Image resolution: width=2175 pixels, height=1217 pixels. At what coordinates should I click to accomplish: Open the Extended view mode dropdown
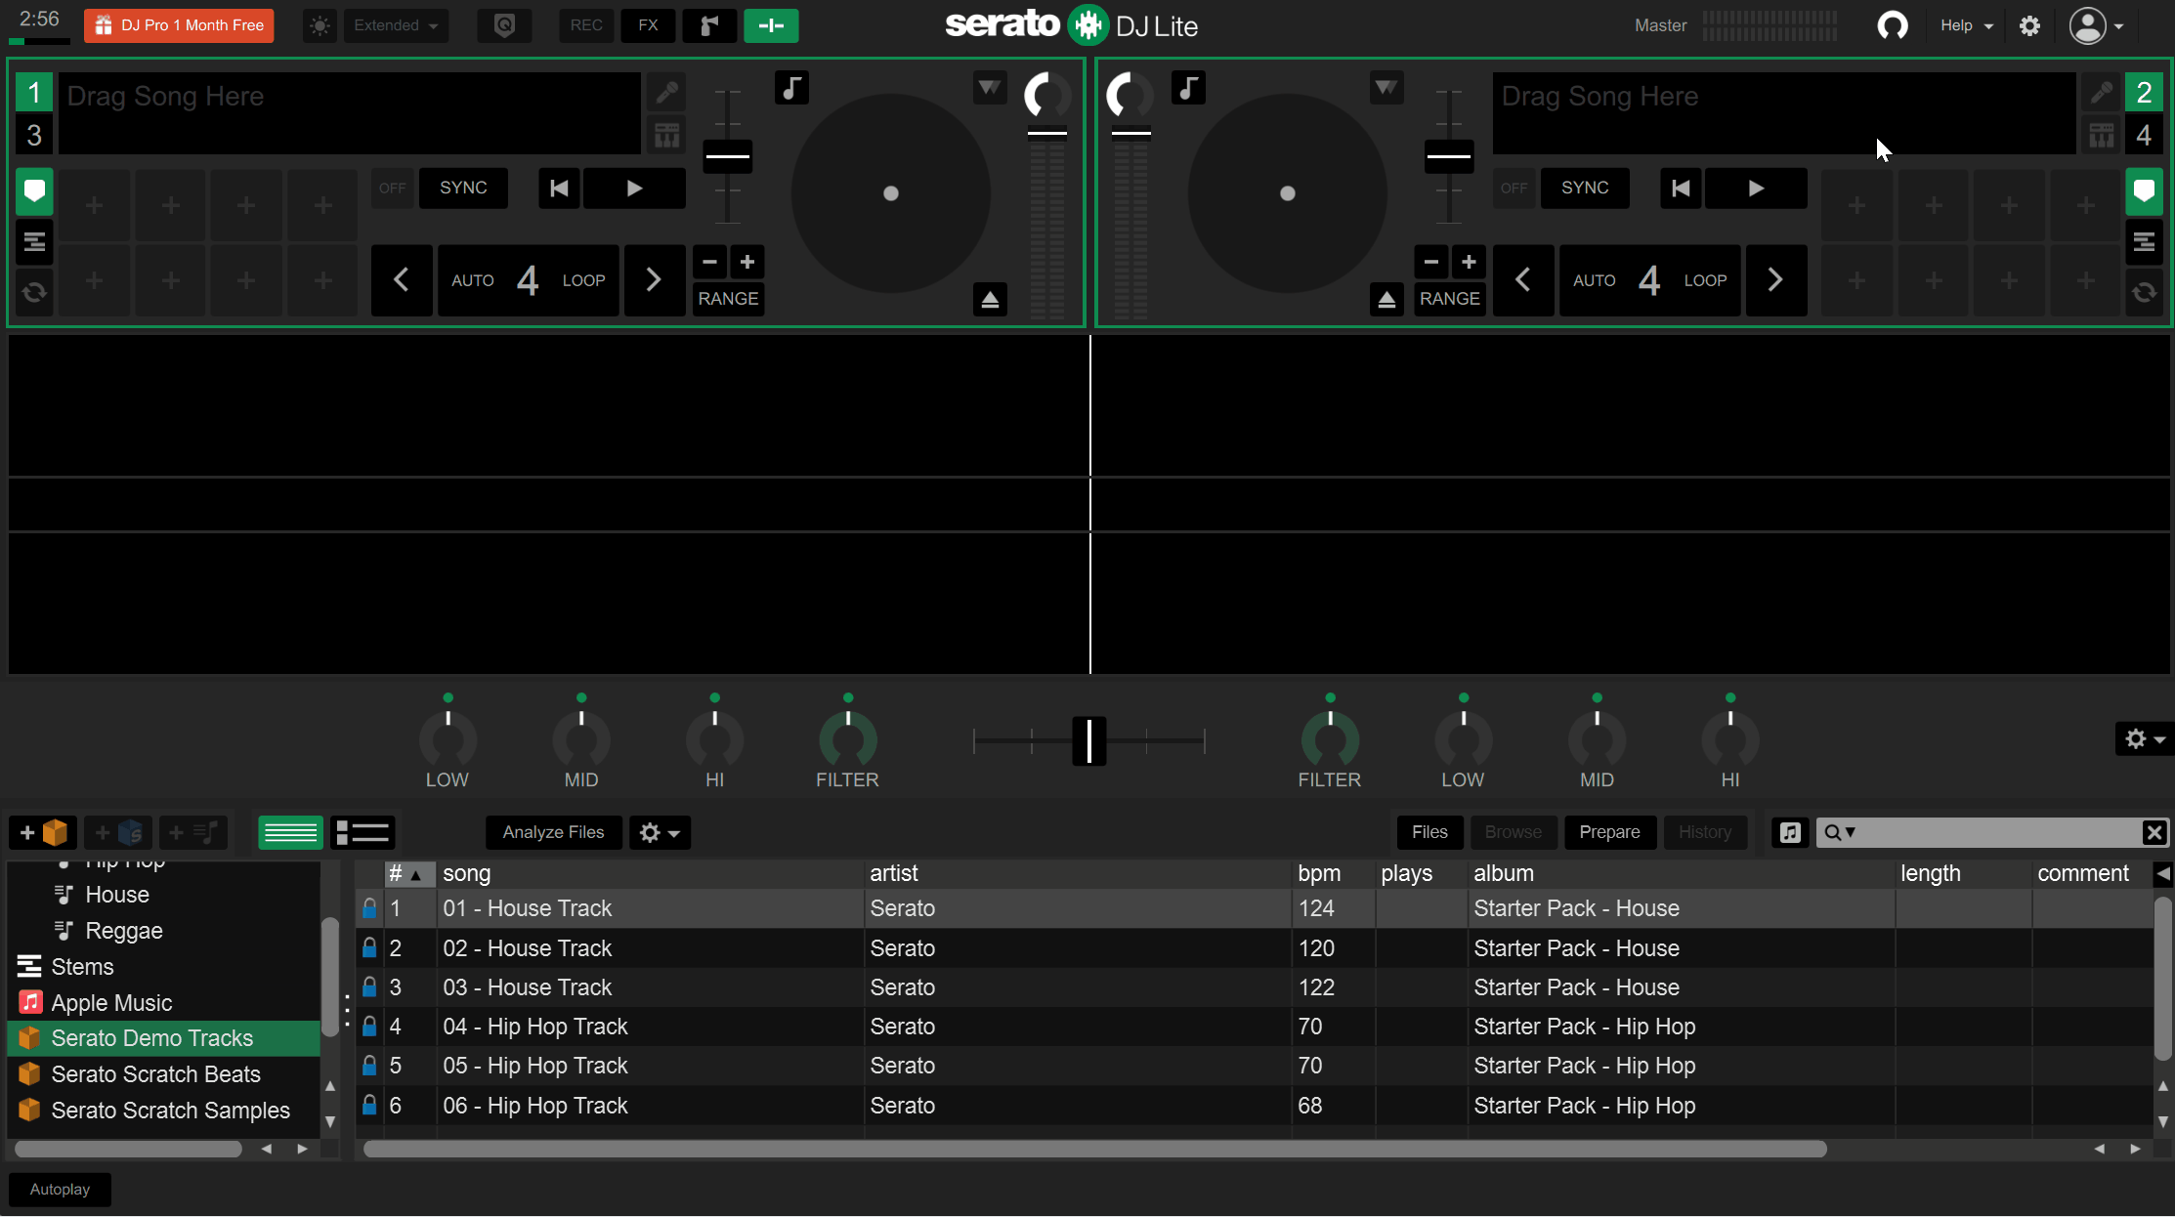point(396,25)
